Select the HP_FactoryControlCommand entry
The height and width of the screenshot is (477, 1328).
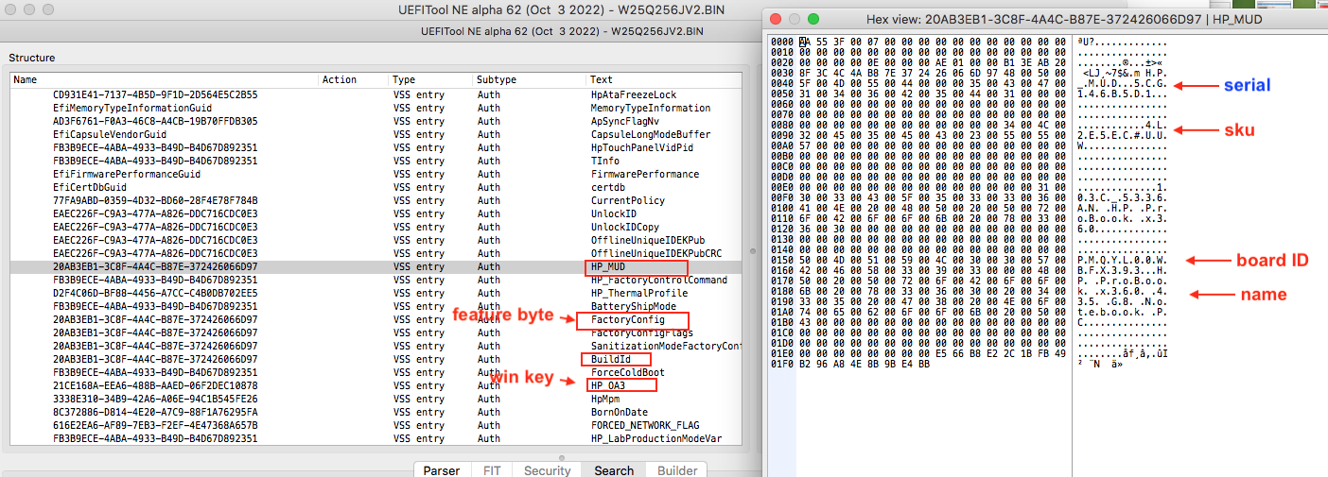tap(376, 280)
